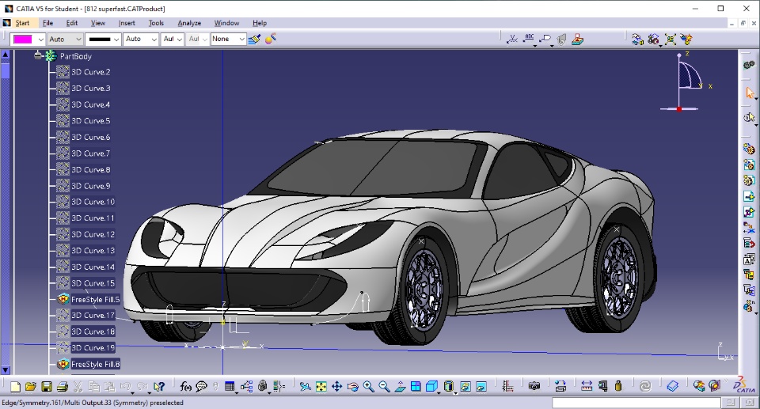Select the Fly Mode airplane icon
760x409 pixels.
point(305,386)
